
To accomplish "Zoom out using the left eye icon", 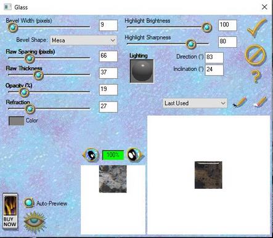I will [x=90, y=155].
